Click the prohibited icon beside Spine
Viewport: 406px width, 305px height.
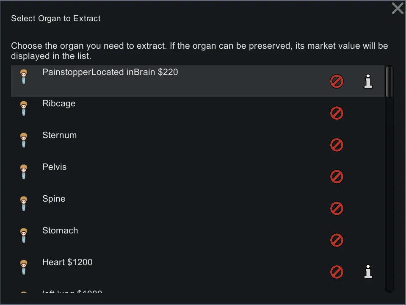click(x=337, y=208)
